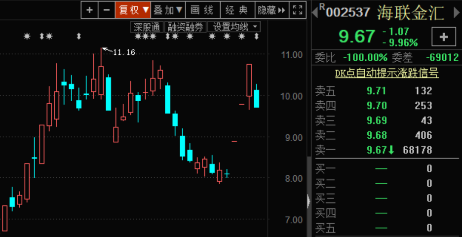This screenshot has width=462, height=237.
Task: Click the 隐藏 hide panel button
Action: (x=272, y=10)
